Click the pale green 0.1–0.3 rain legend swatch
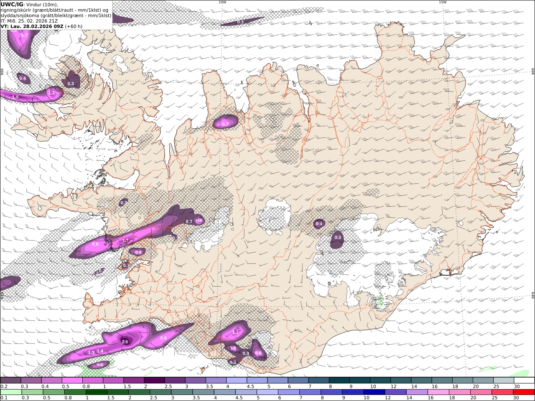 tap(11, 392)
